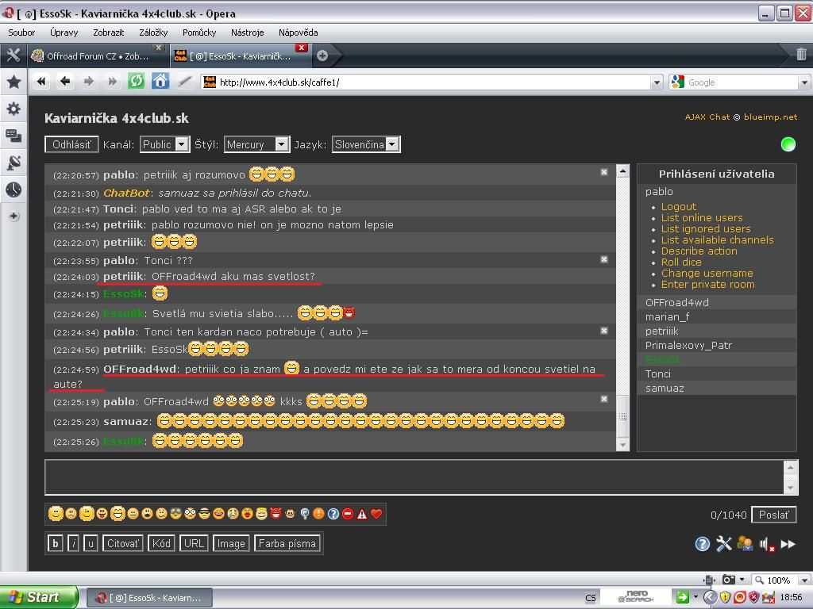Viewport: 813px width, 609px height.
Task: Toggle chat sound speaker icon
Action: pos(767,544)
